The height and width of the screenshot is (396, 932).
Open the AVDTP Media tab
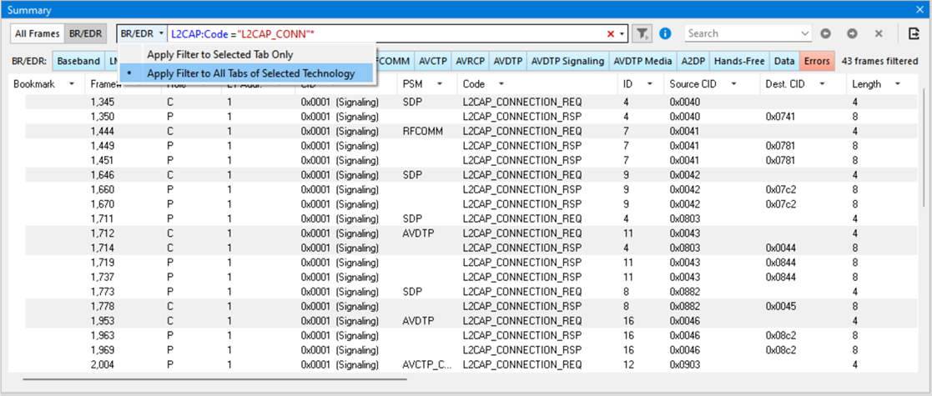642,61
